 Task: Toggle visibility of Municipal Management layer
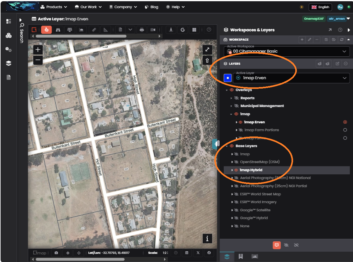tap(236, 106)
